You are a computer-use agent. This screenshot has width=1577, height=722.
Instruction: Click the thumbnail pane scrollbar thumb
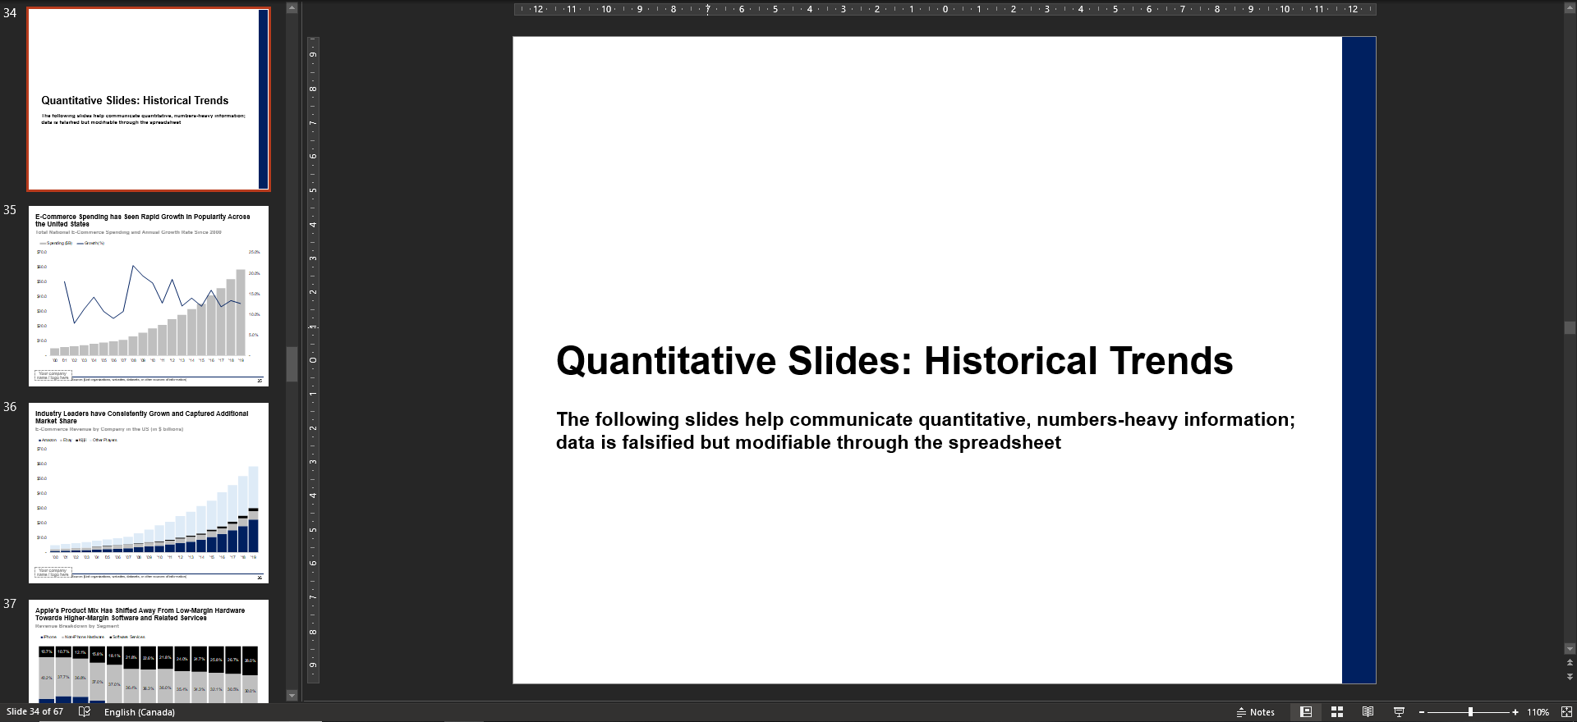point(292,364)
